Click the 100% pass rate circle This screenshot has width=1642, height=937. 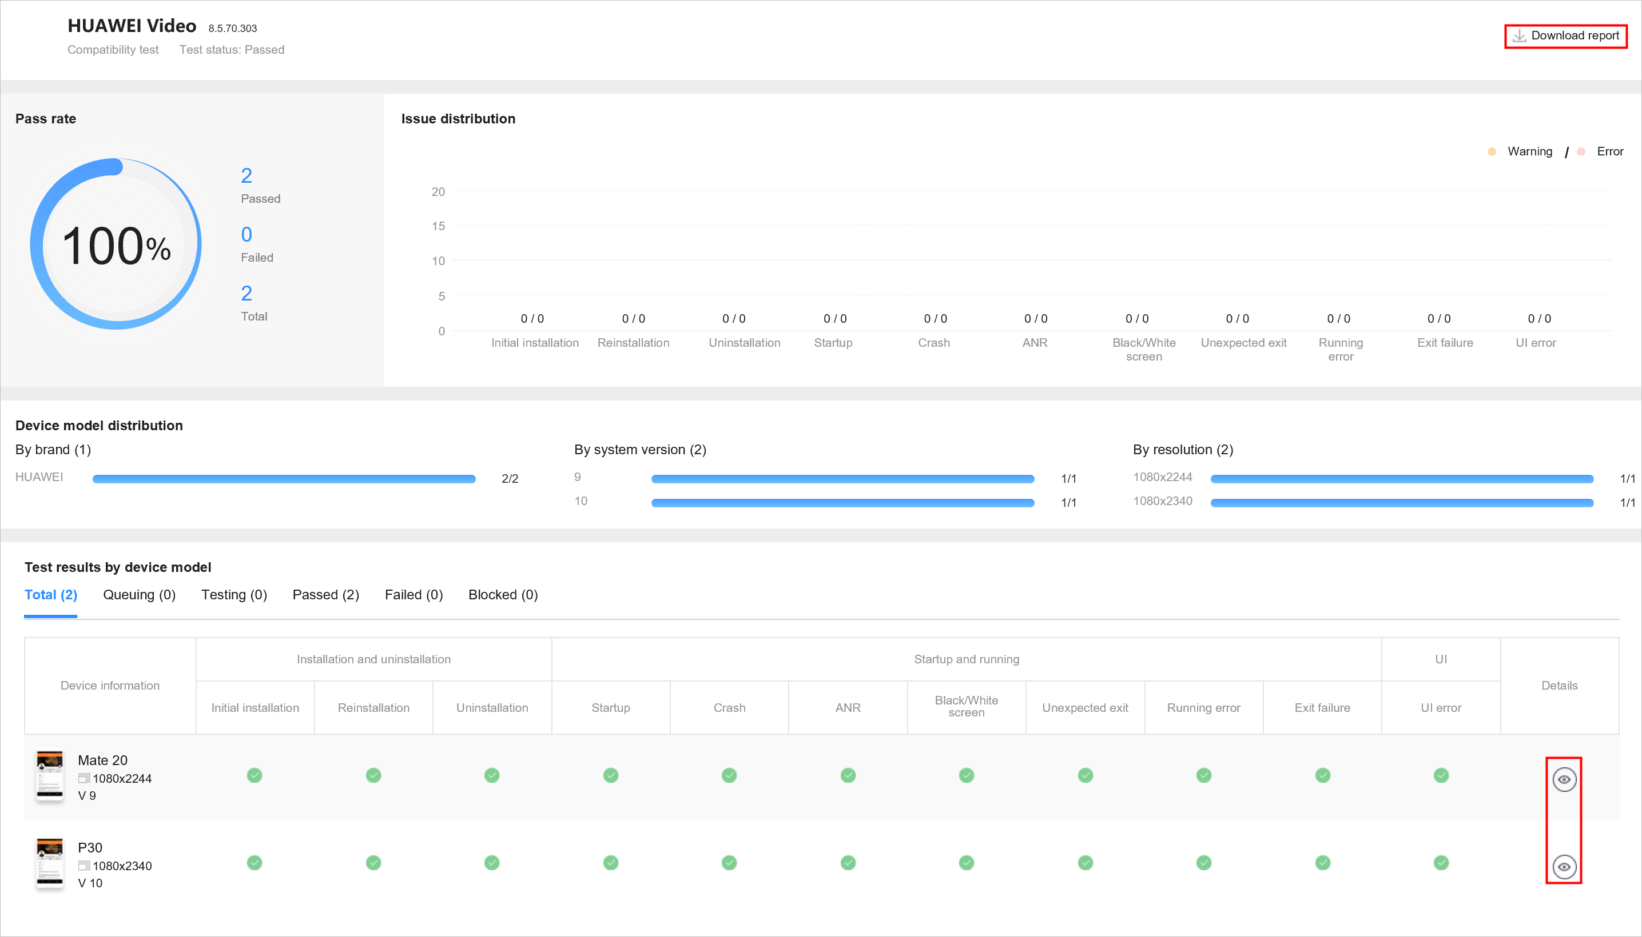116,245
